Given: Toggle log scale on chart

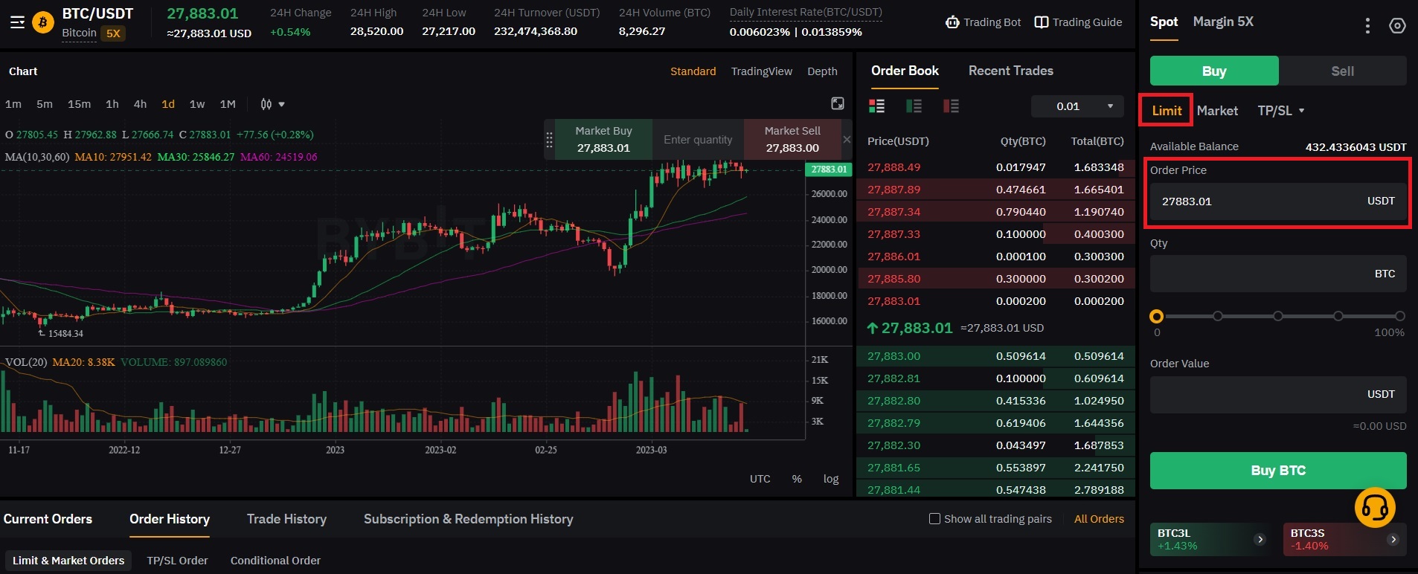Looking at the screenshot, I should click(x=831, y=479).
